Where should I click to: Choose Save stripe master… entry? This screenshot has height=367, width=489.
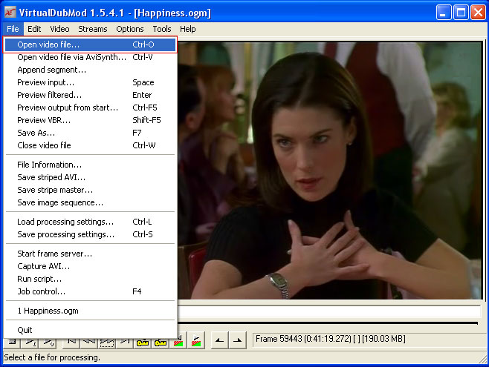[x=90, y=190]
